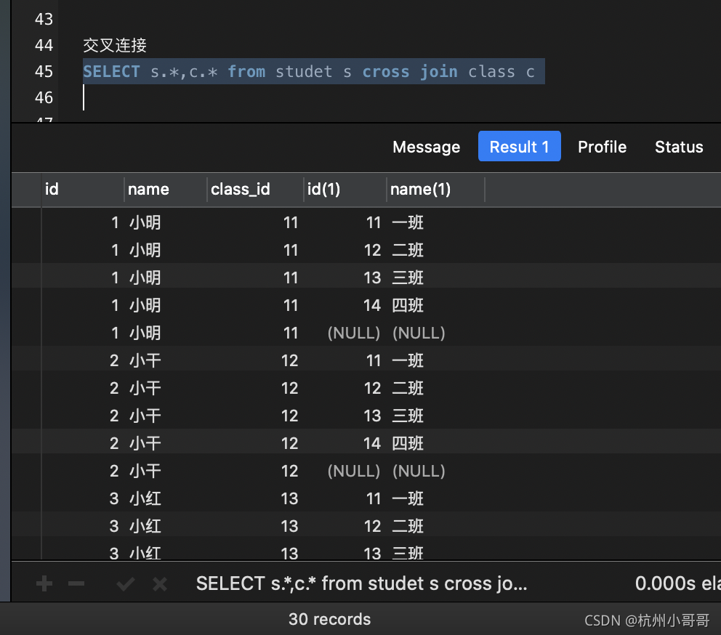
Task: Select 三班 cell in third 小明 row
Action: 408,278
